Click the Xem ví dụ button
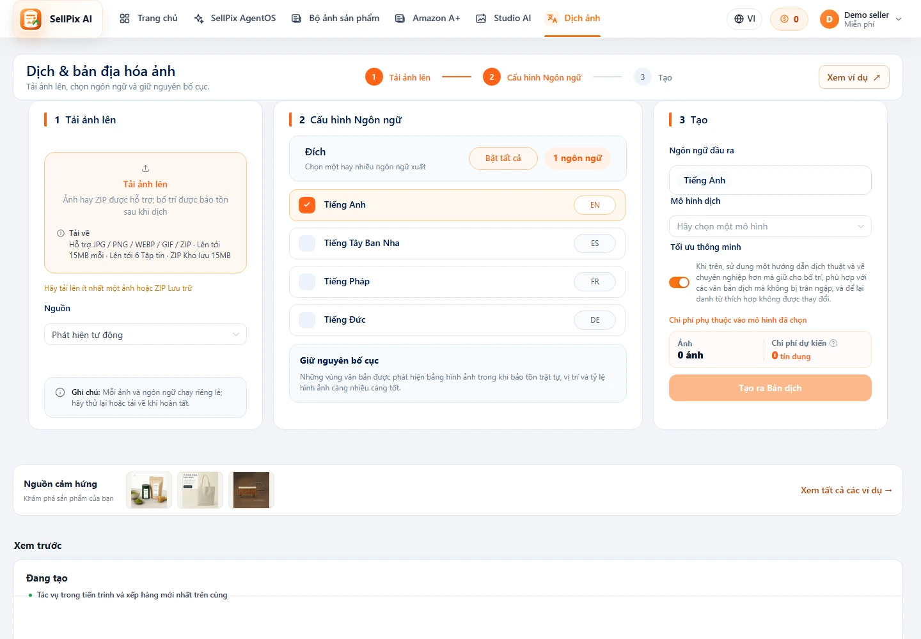Screen dimensions: 921x639 click(854, 77)
